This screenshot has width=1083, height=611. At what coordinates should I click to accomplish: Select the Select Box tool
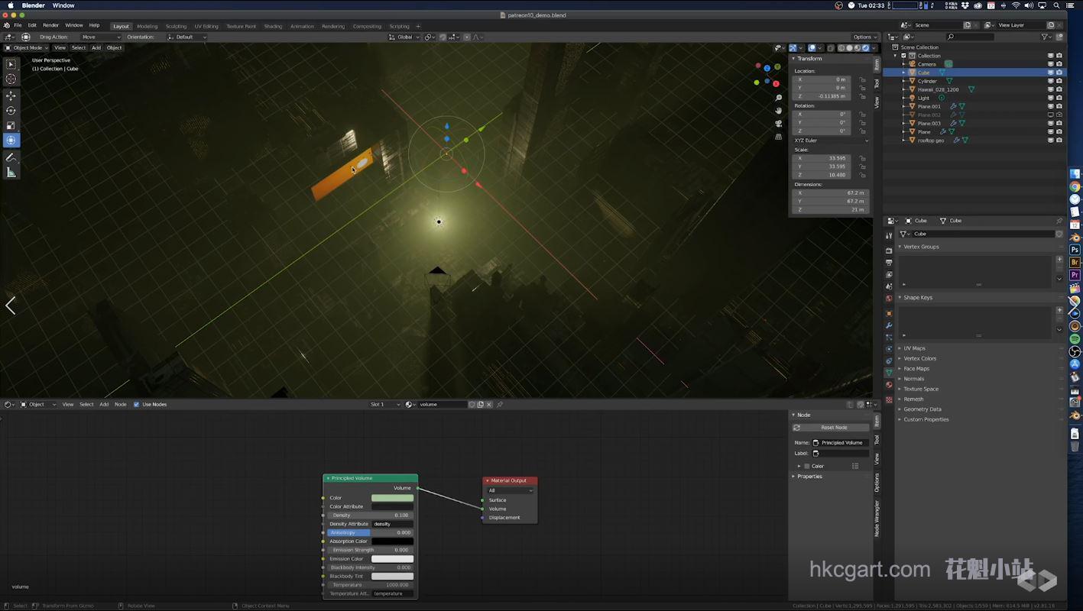point(11,64)
